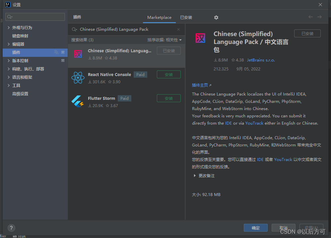The image size is (331, 238).
Task: Click the plugin search magnifier icon
Action: 74,29
